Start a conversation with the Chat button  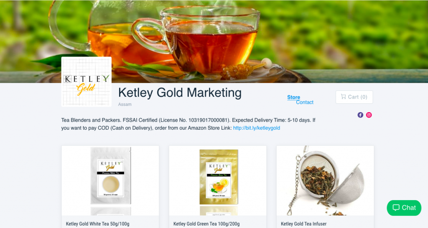[x=404, y=208]
